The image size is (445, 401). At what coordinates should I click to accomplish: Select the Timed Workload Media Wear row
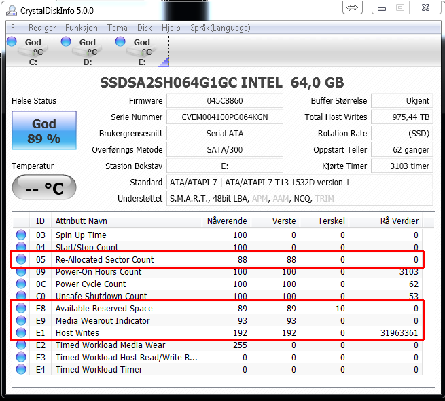pyautogui.click(x=217, y=345)
